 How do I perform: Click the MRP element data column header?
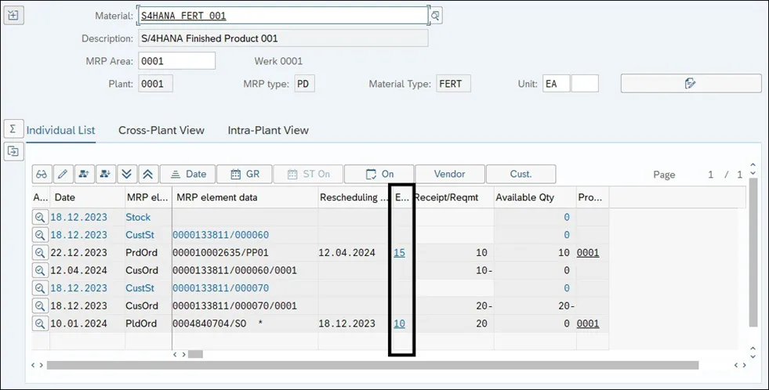tap(245, 197)
